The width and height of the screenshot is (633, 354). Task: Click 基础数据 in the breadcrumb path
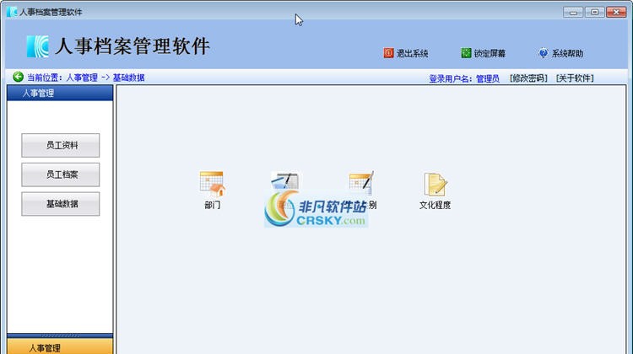click(128, 78)
